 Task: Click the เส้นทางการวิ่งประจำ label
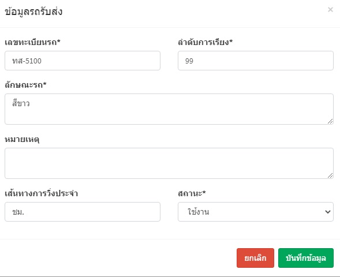coord(41,193)
